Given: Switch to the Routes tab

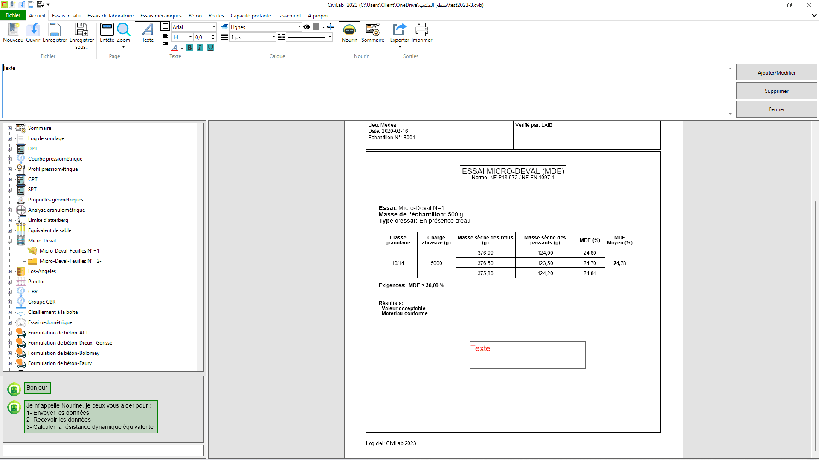Looking at the screenshot, I should coord(216,16).
